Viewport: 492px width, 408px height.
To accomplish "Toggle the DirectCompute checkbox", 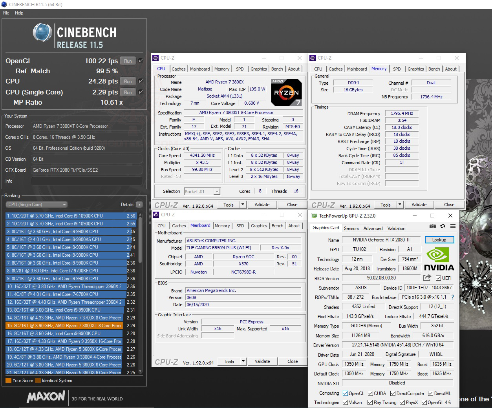I will (x=393, y=393).
